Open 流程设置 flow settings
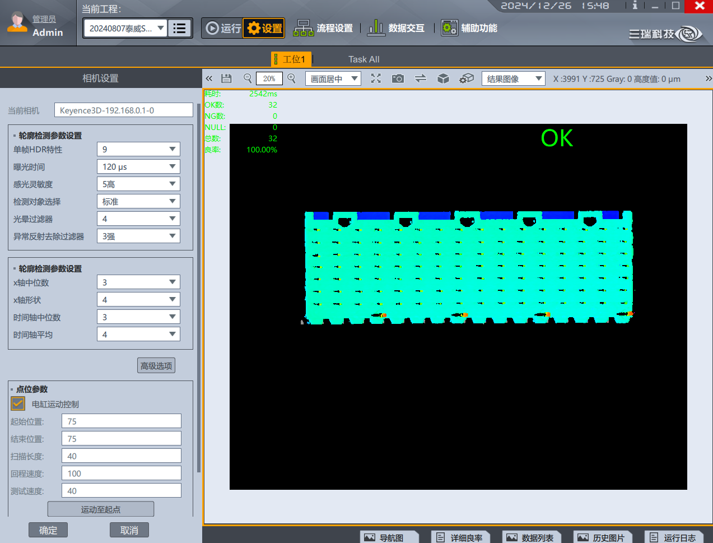The image size is (713, 543). (323, 28)
